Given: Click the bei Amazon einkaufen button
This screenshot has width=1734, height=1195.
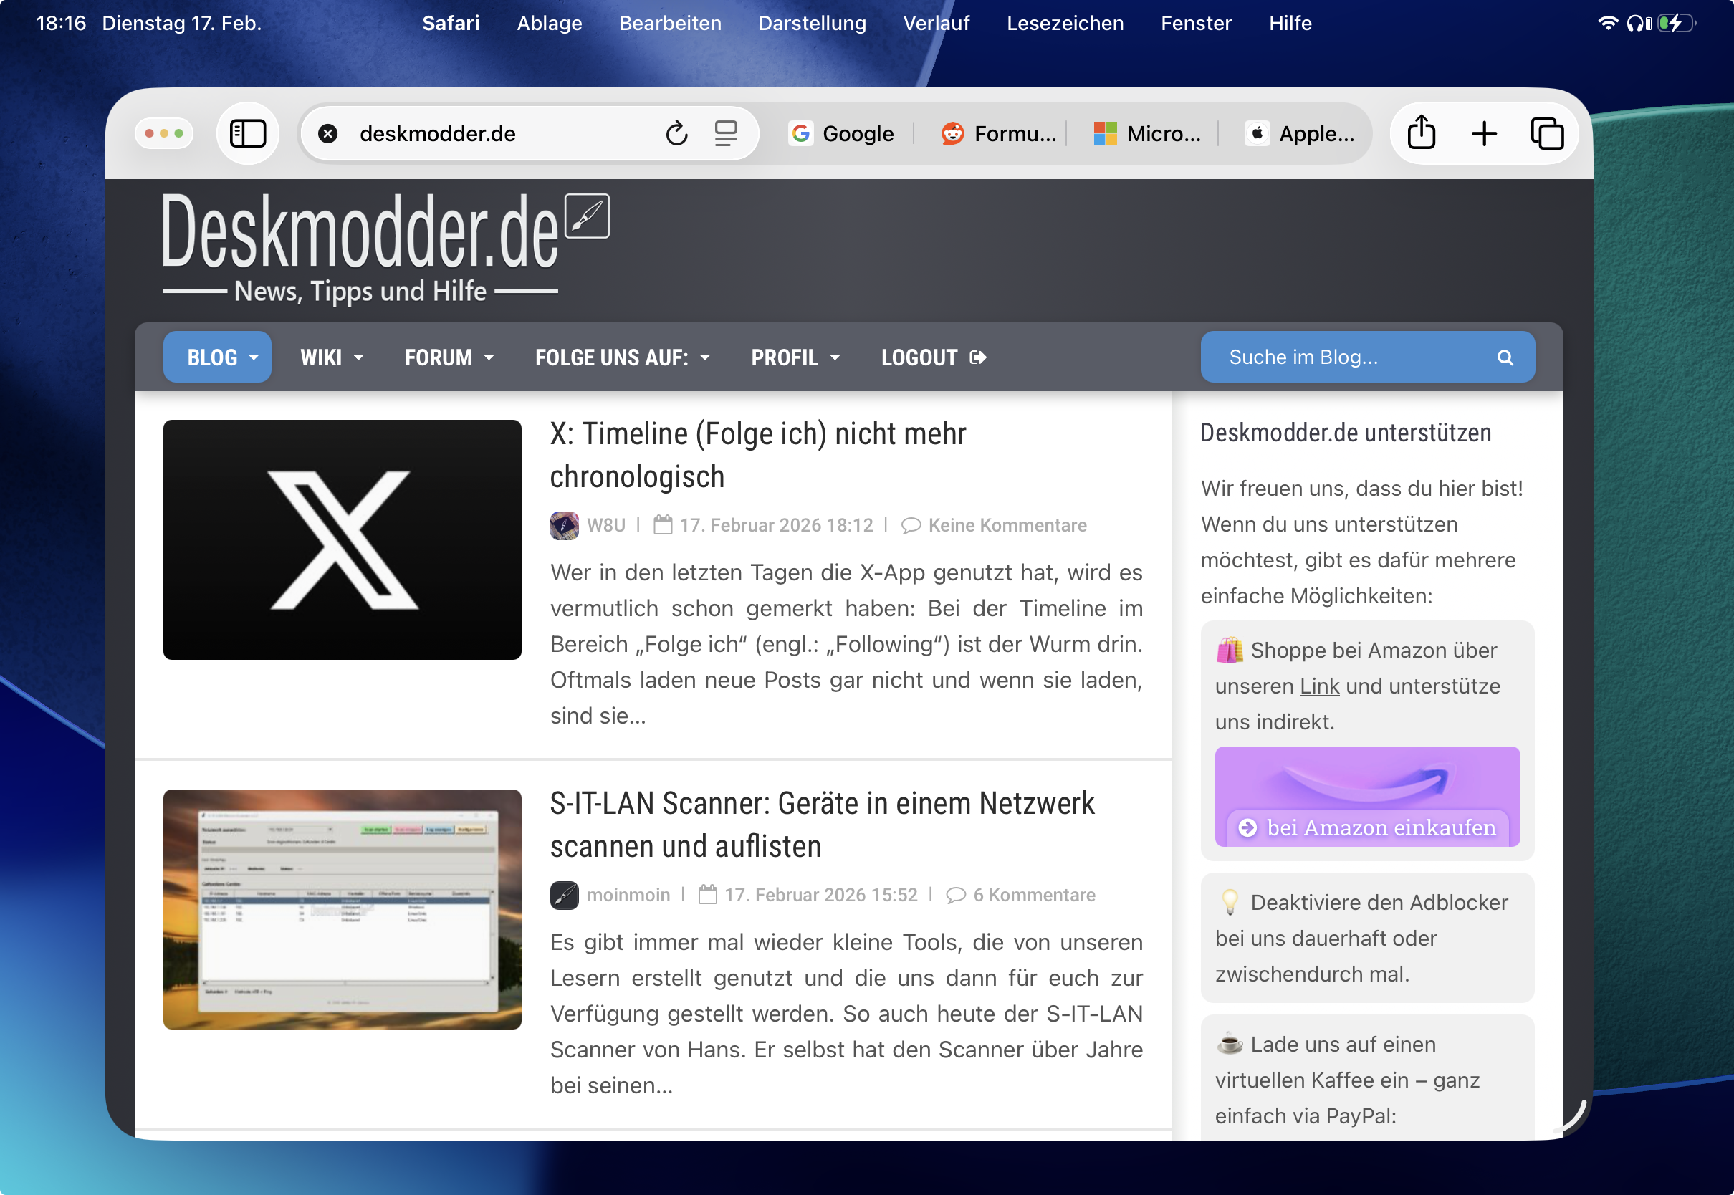Looking at the screenshot, I should [x=1367, y=827].
